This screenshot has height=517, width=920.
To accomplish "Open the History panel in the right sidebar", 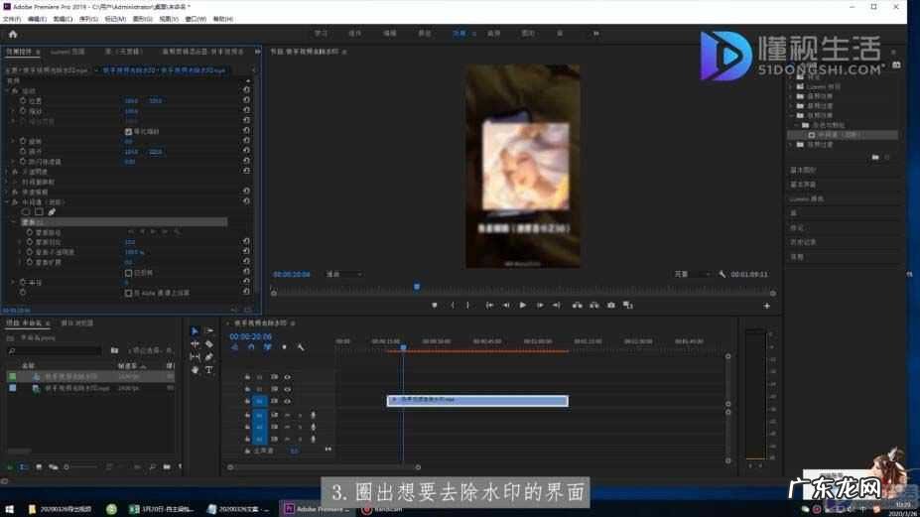I will [803, 241].
